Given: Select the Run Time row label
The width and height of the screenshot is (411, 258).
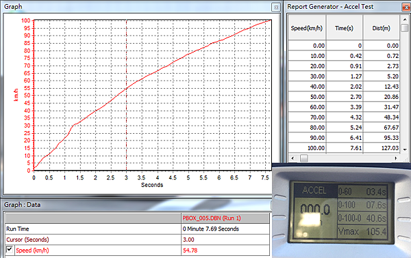Looking at the screenshot, I should pos(93,229).
